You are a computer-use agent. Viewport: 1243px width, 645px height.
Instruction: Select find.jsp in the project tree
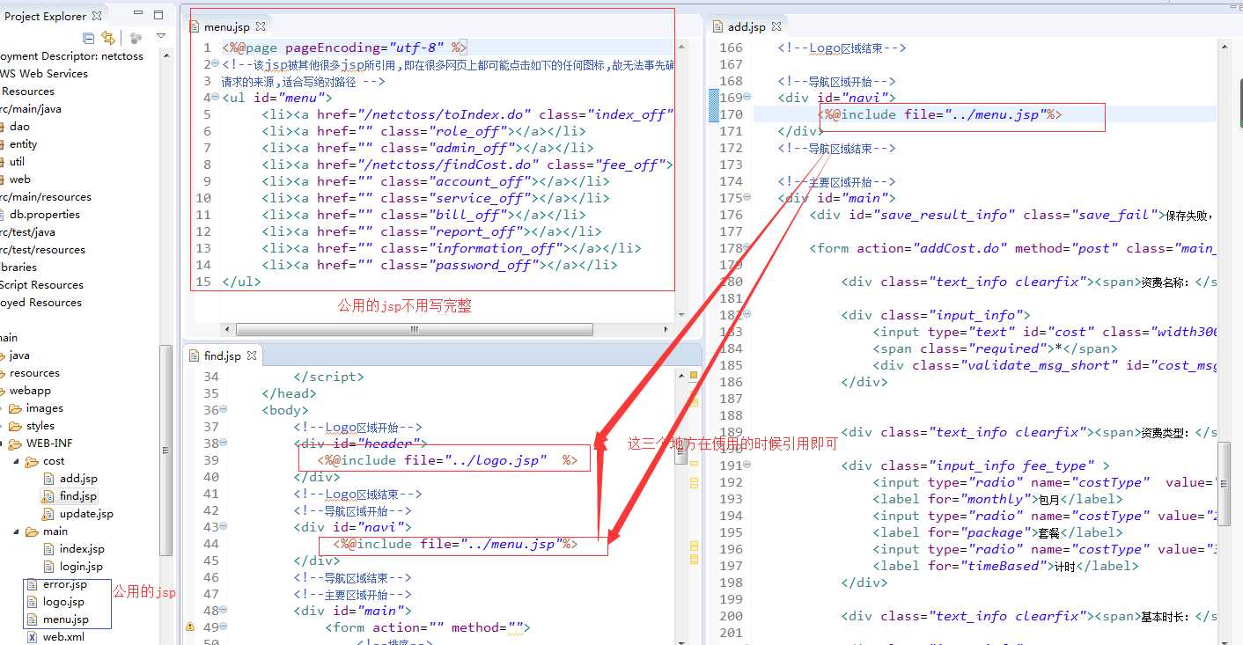tap(78, 496)
